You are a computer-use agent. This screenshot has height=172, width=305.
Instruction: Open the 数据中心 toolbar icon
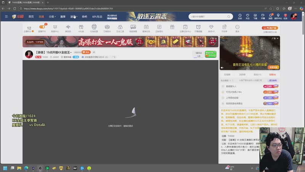55,28
